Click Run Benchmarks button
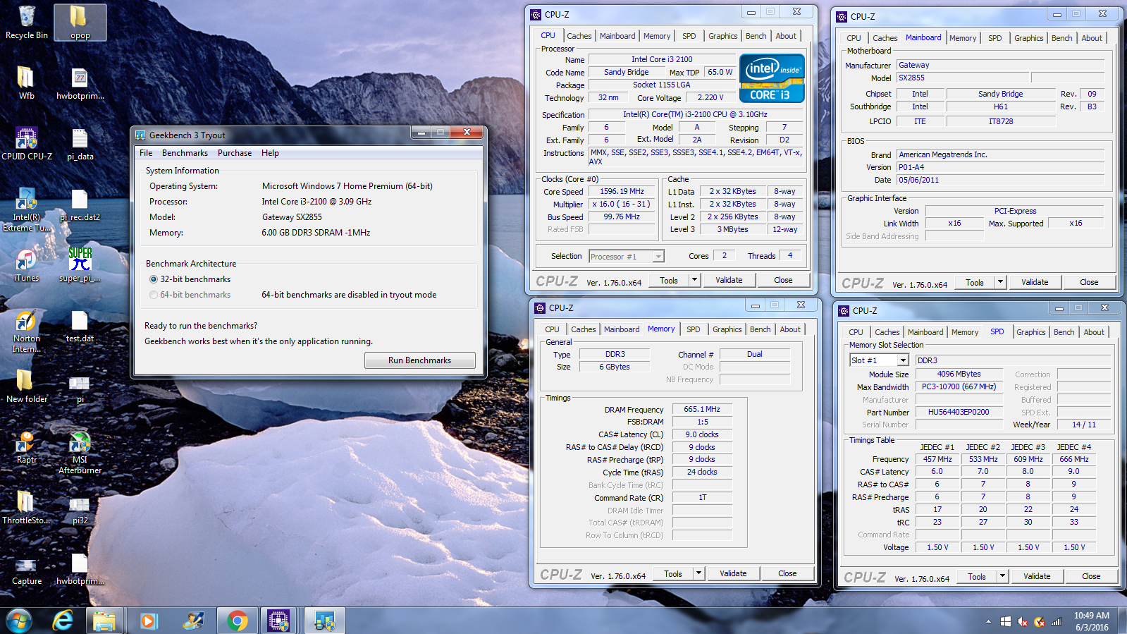 point(419,360)
